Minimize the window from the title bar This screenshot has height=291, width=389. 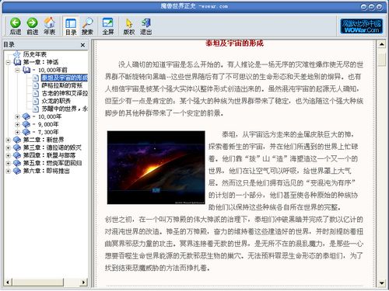click(x=363, y=7)
